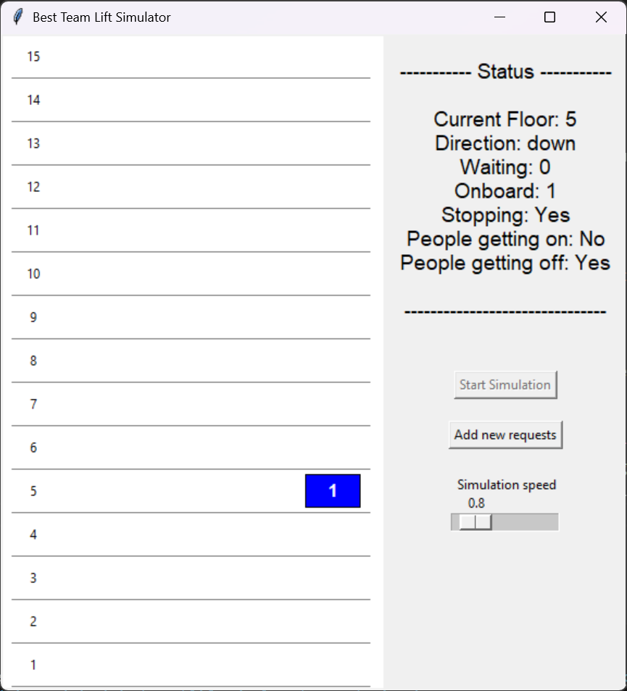
Task: Click the passenger count inside the lift
Action: (x=332, y=490)
